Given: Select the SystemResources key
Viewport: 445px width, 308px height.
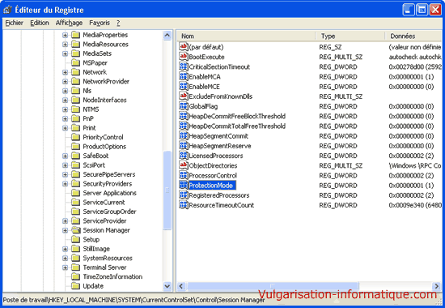Looking at the screenshot, I should (x=108, y=258).
